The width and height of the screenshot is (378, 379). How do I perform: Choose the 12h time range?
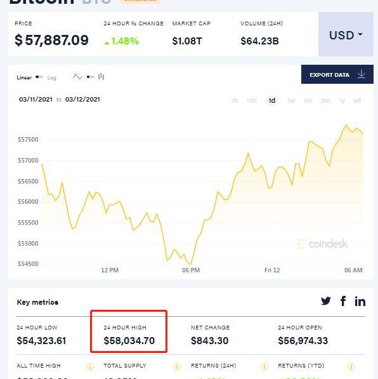click(251, 100)
